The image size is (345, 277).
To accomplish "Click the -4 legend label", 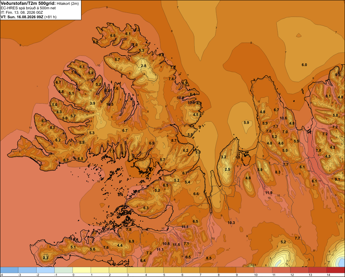I will pos(1,275).
